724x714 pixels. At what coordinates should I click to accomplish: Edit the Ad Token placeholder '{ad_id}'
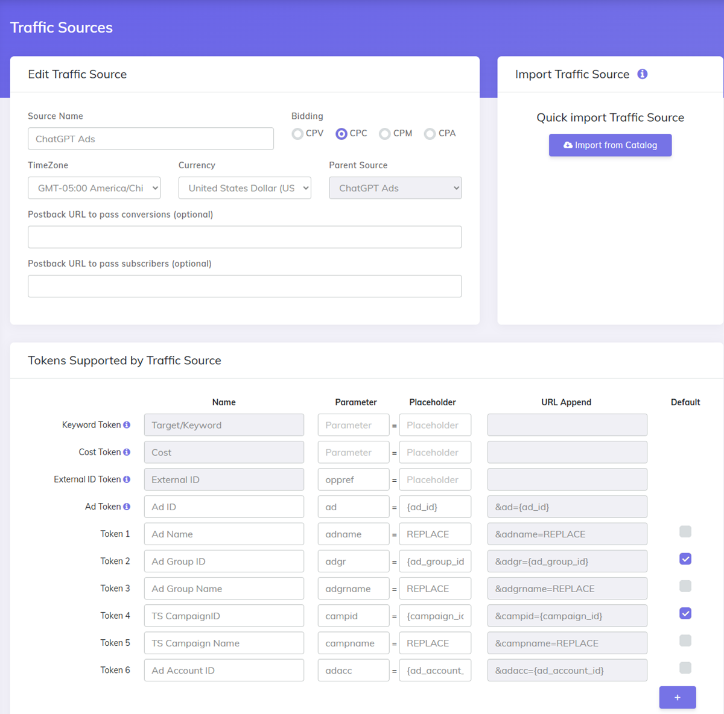click(x=435, y=507)
